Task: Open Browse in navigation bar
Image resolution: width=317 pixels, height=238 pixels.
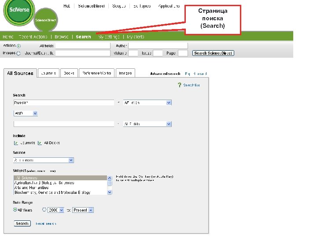Action: [x=62, y=37]
